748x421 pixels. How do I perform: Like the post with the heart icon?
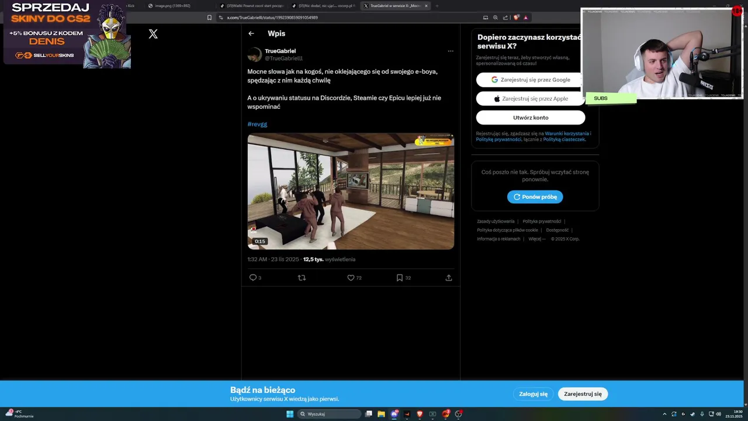[351, 278]
